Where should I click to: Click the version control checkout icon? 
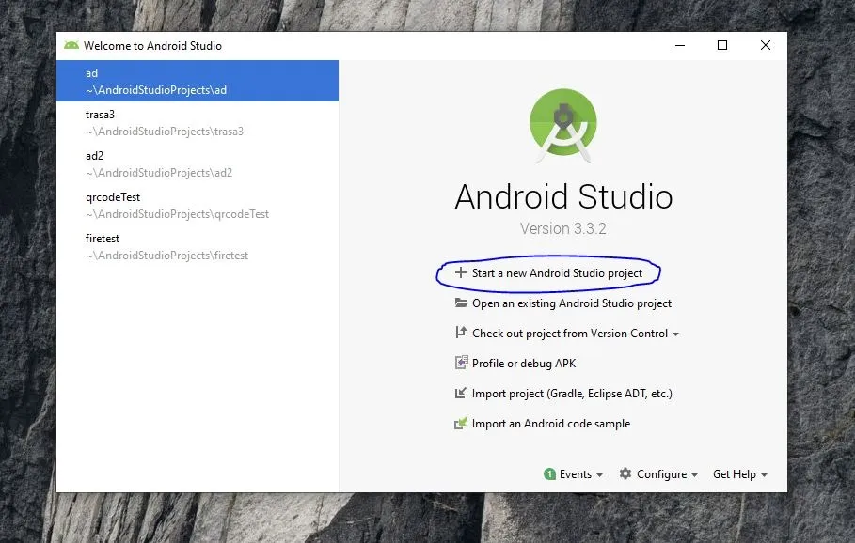pyautogui.click(x=461, y=333)
